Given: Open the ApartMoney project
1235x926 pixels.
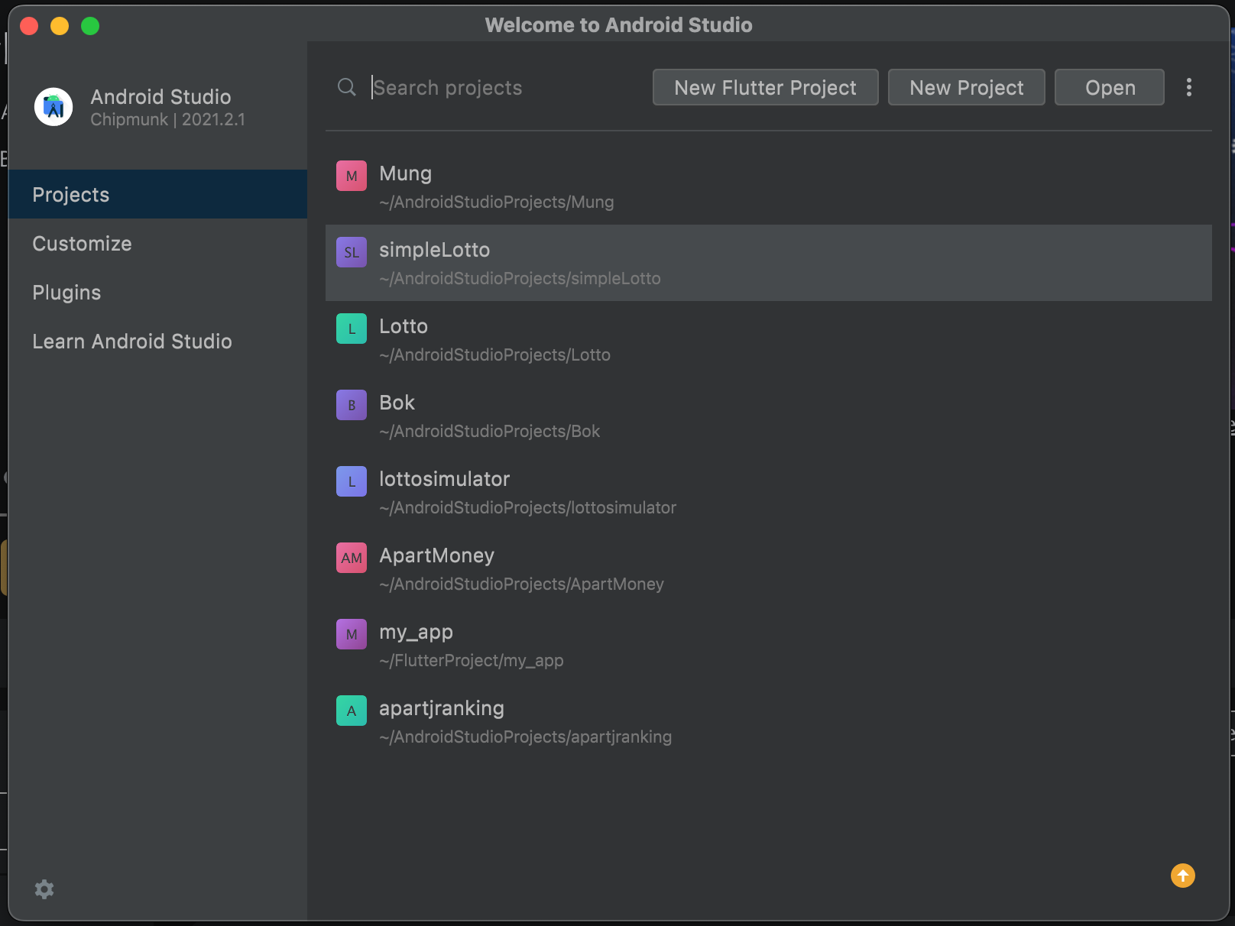Looking at the screenshot, I should click(x=769, y=568).
